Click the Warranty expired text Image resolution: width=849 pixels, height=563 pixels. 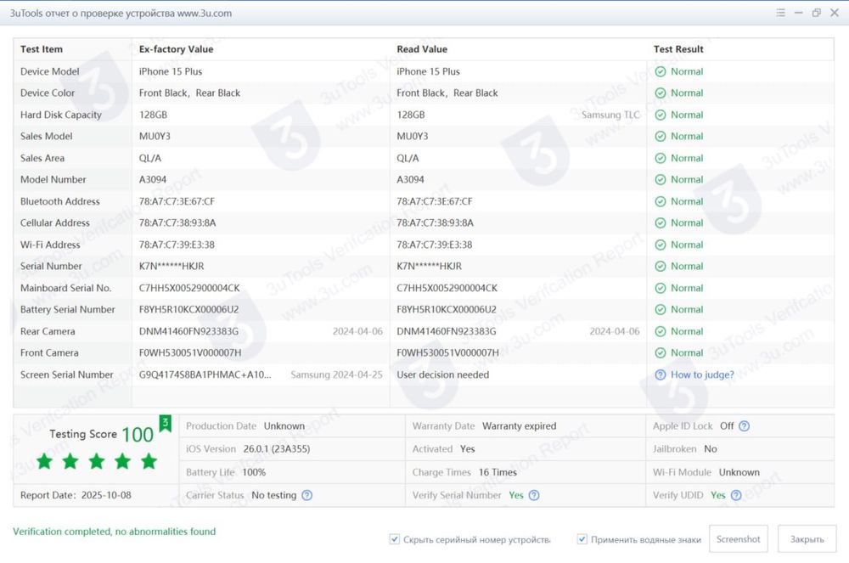pyautogui.click(x=520, y=426)
